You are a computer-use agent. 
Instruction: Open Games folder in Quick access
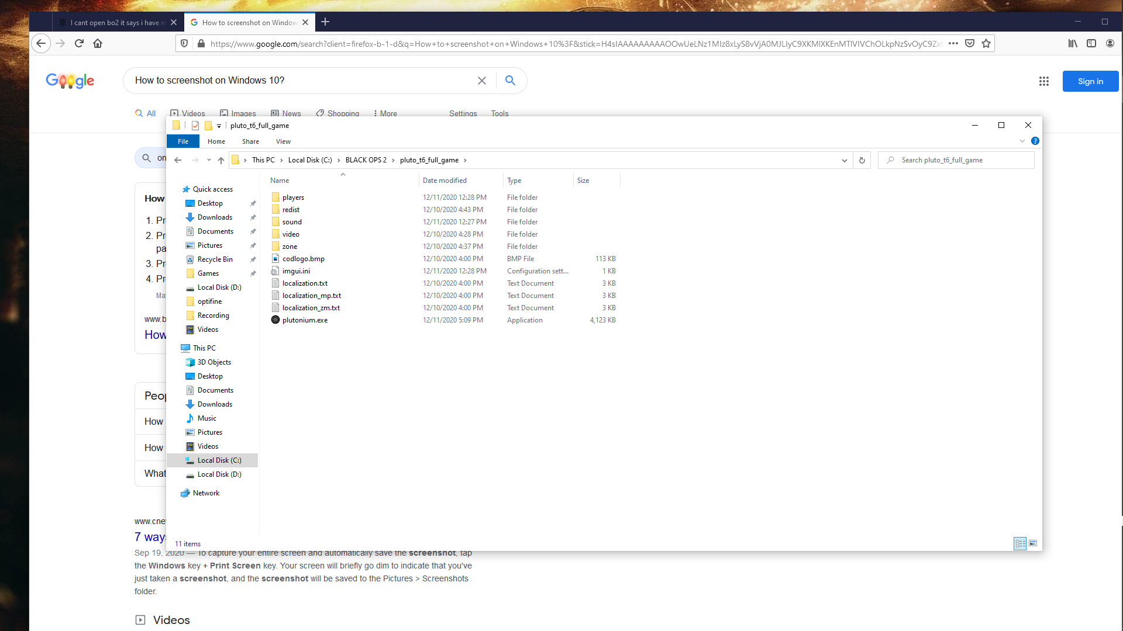click(202, 273)
